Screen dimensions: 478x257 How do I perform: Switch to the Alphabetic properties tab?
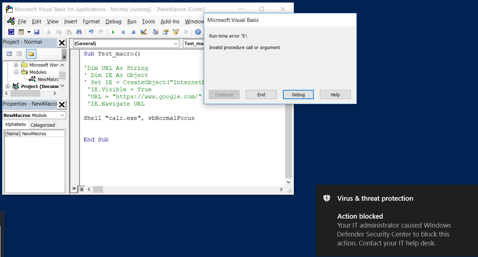(x=16, y=124)
